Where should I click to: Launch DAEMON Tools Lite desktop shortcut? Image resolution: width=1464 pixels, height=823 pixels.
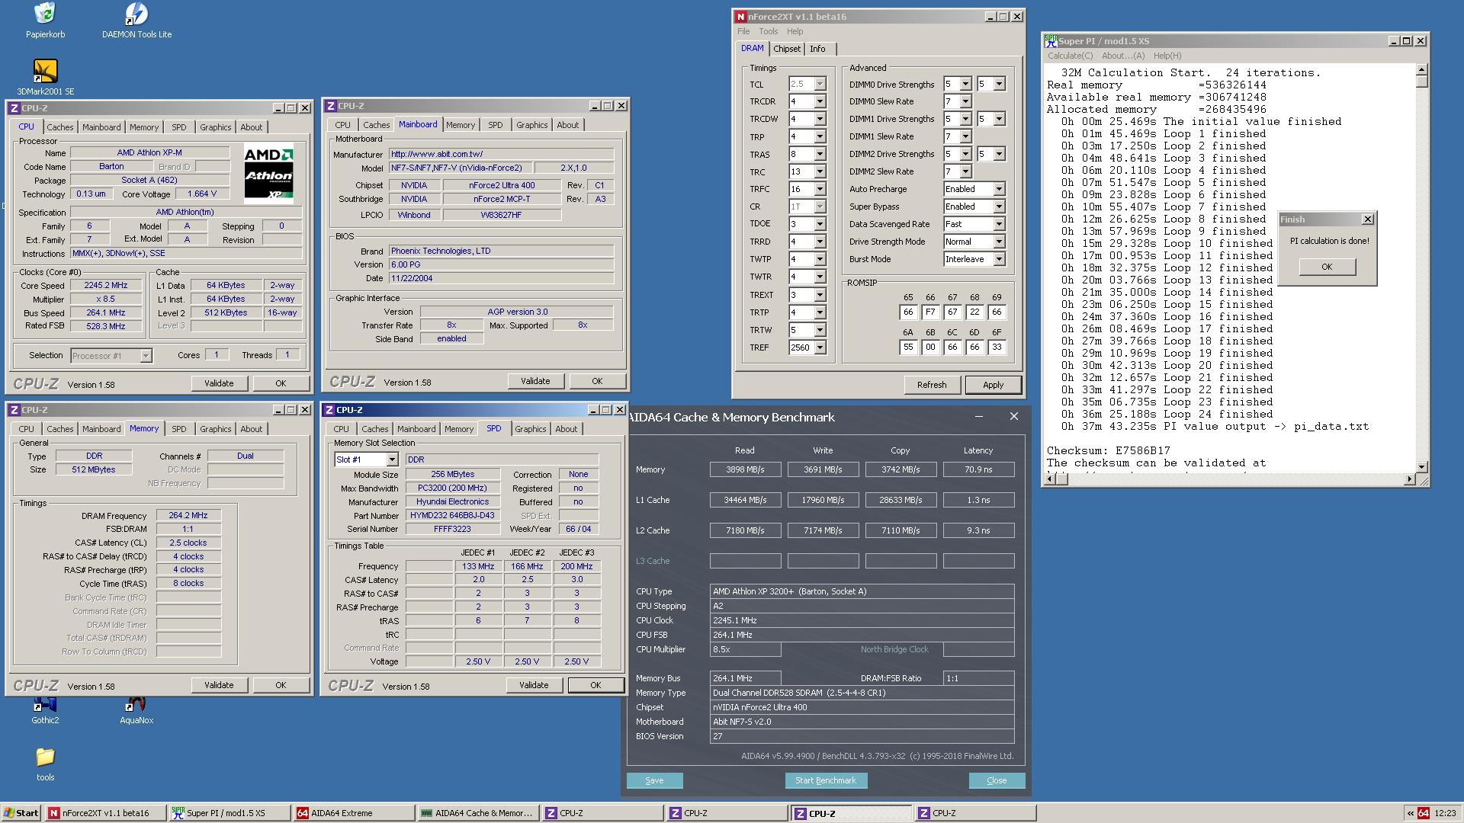click(136, 21)
